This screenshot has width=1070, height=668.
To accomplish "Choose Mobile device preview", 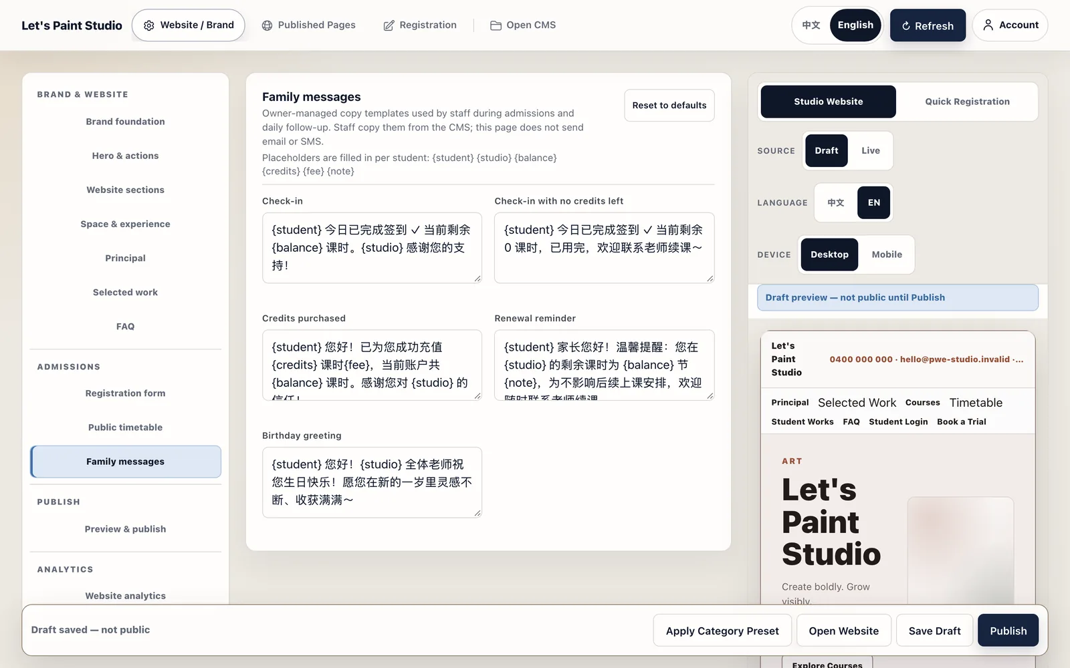I will tap(887, 255).
